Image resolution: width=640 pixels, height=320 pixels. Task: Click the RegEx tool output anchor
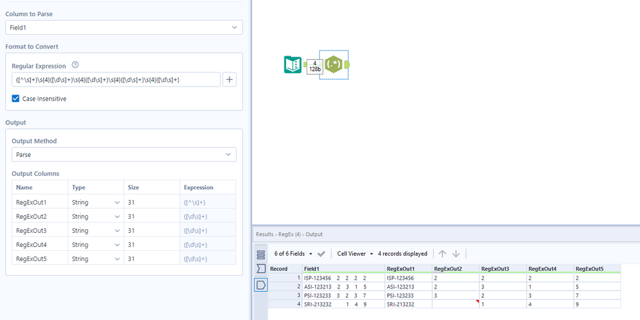pyautogui.click(x=347, y=64)
